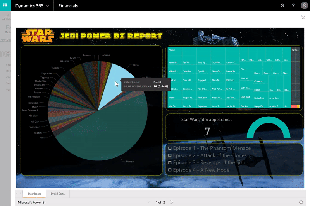310x206 pixels.
Task: Click the Twi'lek pie label
Action: click(x=55, y=68)
